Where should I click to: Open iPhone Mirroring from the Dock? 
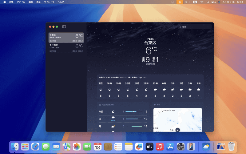click(x=191, y=147)
